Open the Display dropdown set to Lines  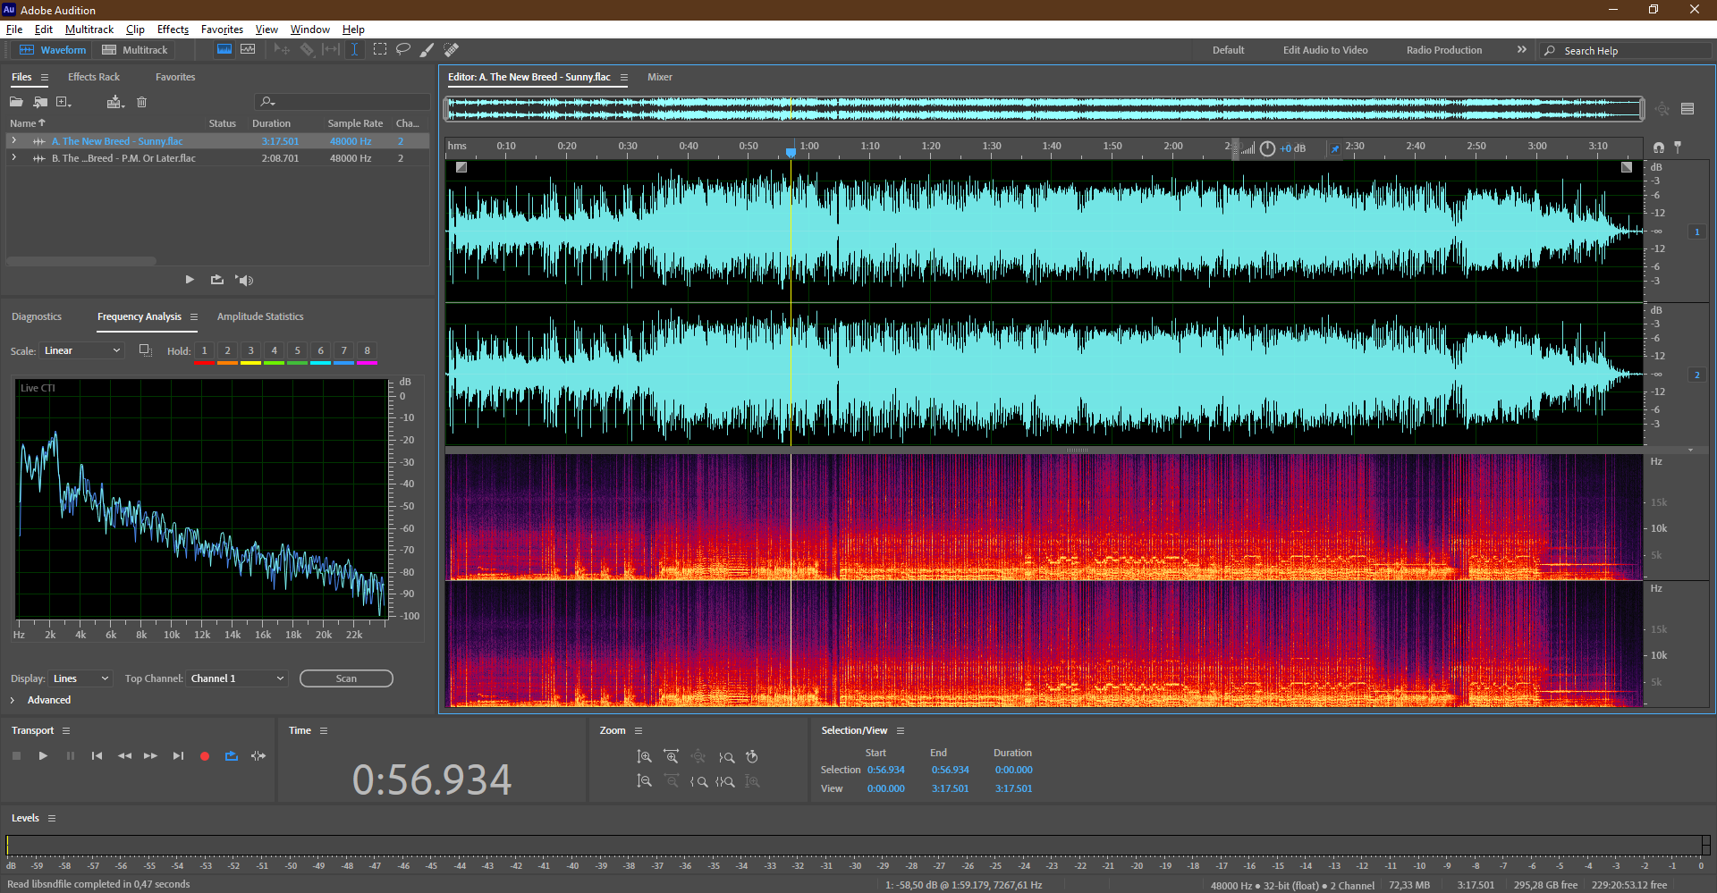pos(81,678)
